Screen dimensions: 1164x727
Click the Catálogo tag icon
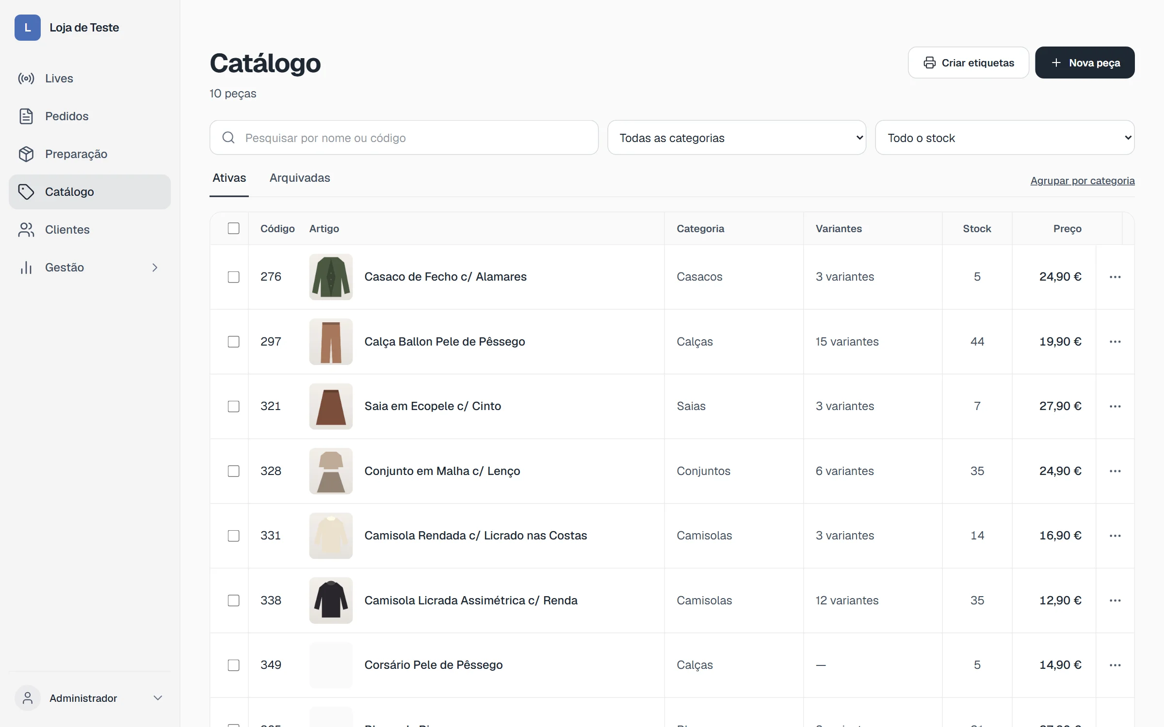[26, 192]
